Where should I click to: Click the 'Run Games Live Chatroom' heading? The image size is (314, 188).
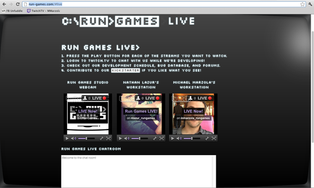(x=91, y=149)
